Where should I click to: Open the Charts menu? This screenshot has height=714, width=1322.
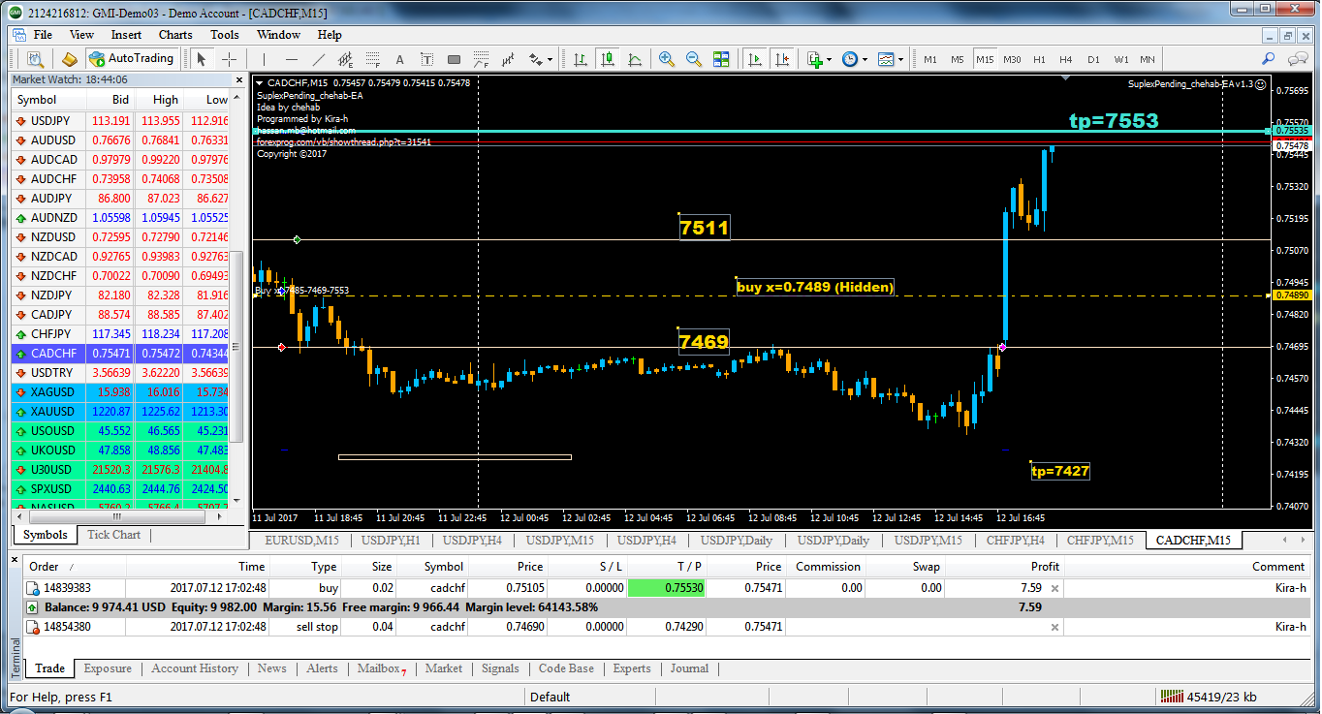(175, 35)
